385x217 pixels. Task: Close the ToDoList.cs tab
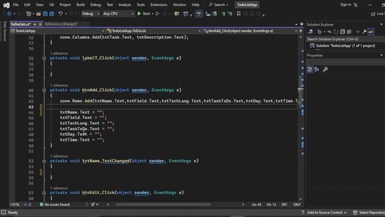(x=40, y=24)
